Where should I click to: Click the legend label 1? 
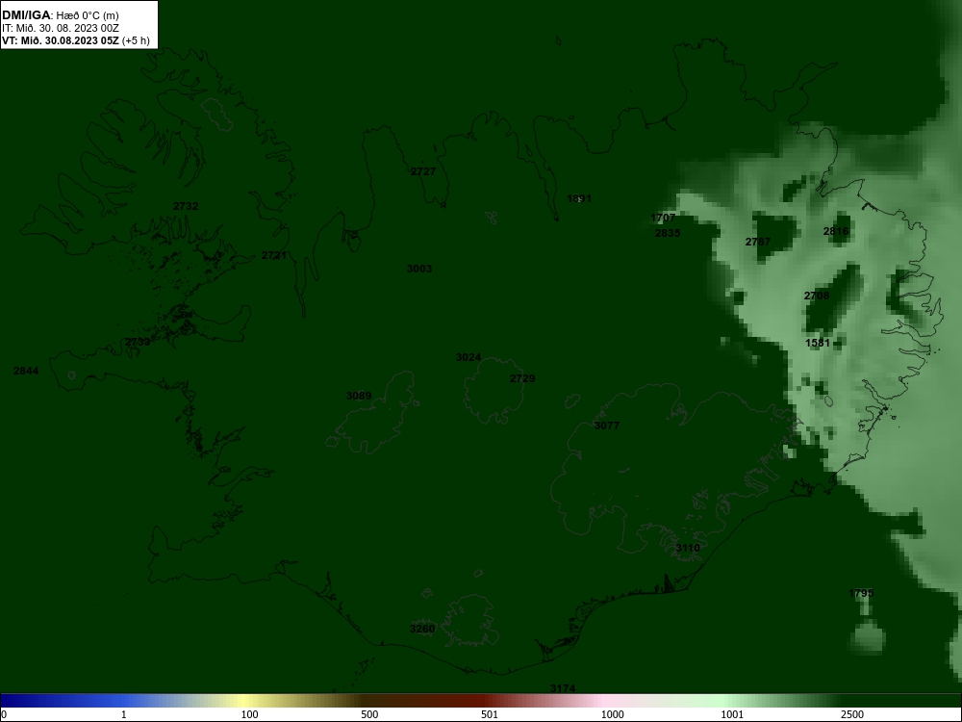(x=123, y=714)
